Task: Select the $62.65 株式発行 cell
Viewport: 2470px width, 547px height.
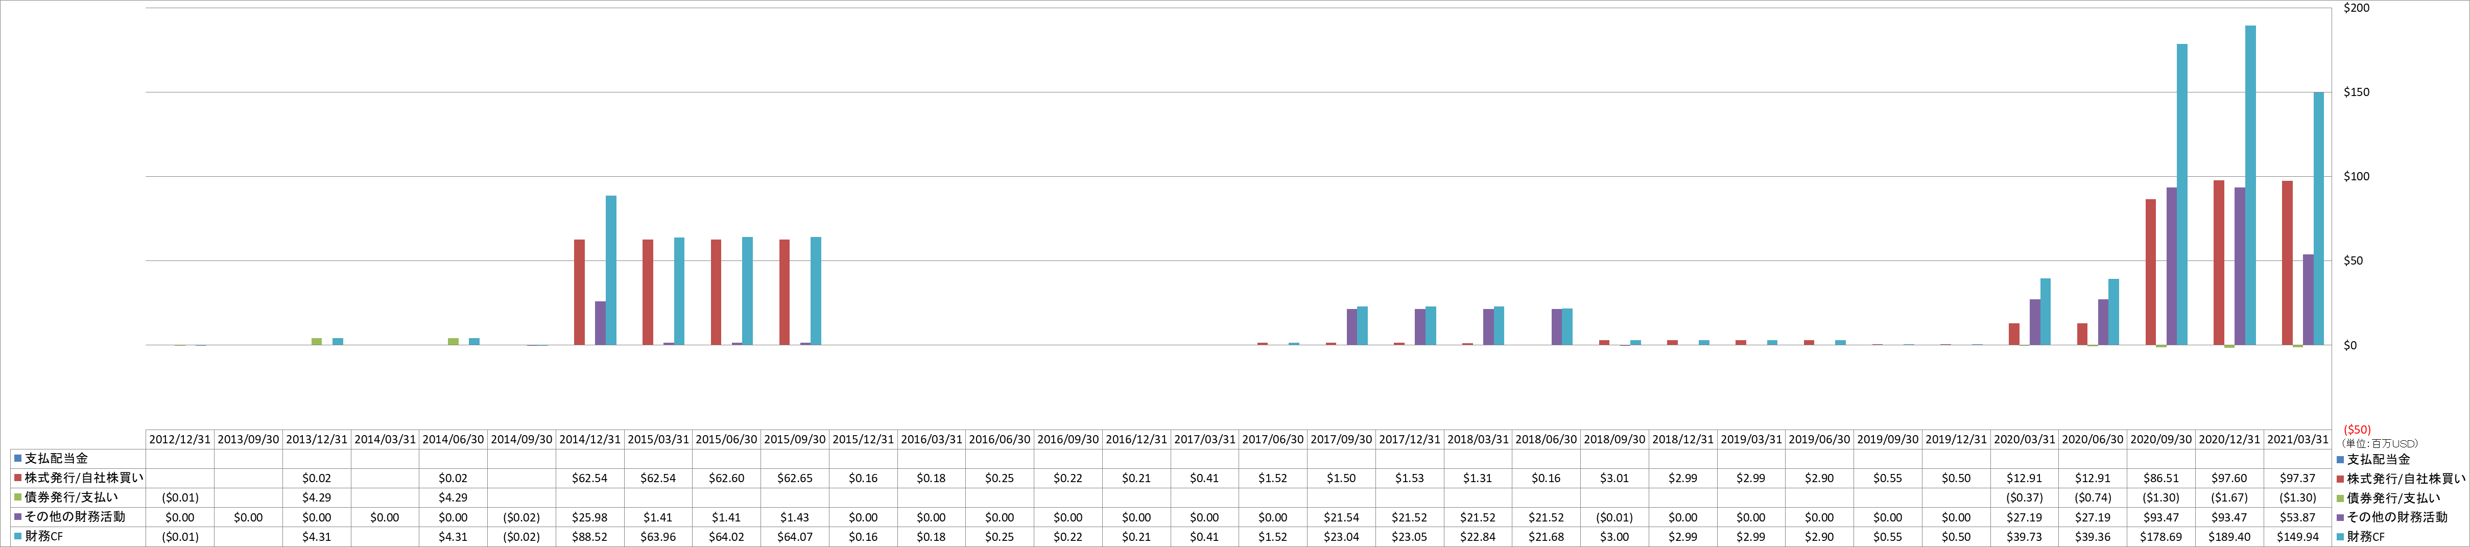Action: tap(795, 478)
